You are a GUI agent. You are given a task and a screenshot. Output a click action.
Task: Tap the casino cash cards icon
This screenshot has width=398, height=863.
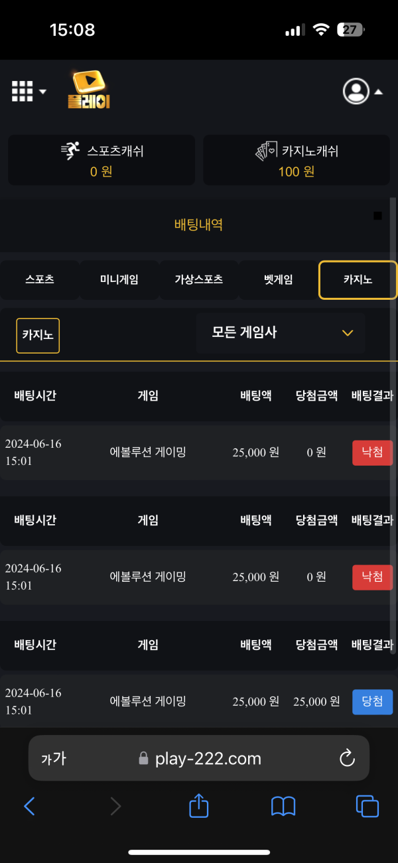point(267,151)
